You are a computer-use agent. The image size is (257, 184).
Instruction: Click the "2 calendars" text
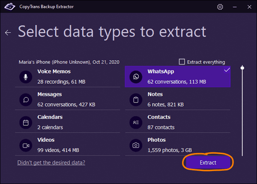click(x=50, y=127)
